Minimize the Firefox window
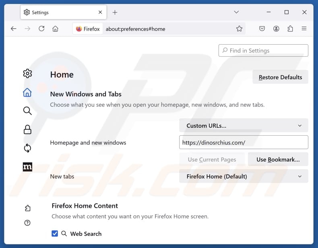The width and height of the screenshot is (318, 248). pyautogui.click(x=268, y=12)
